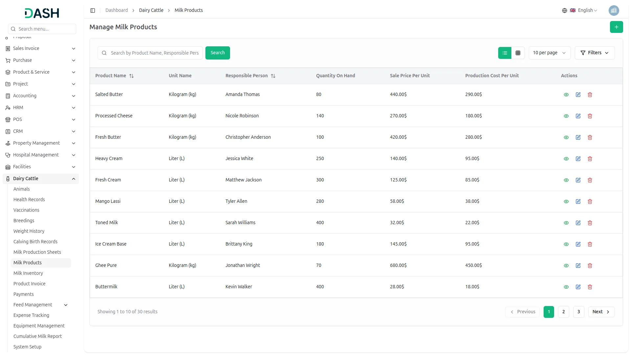Toggle the sidebar collapse icon
Screen dimensions: 631x355
(93, 11)
